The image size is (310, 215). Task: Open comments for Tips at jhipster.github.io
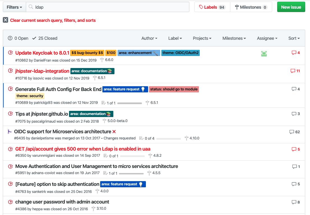pos(296,114)
